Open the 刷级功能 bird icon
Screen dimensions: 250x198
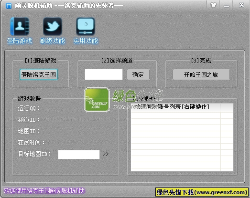tap(53, 26)
